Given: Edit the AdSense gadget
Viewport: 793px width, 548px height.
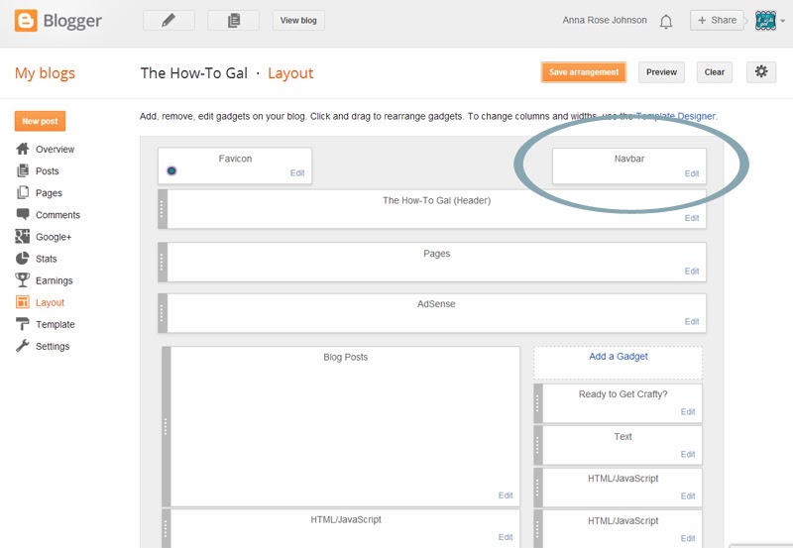Looking at the screenshot, I should (692, 321).
